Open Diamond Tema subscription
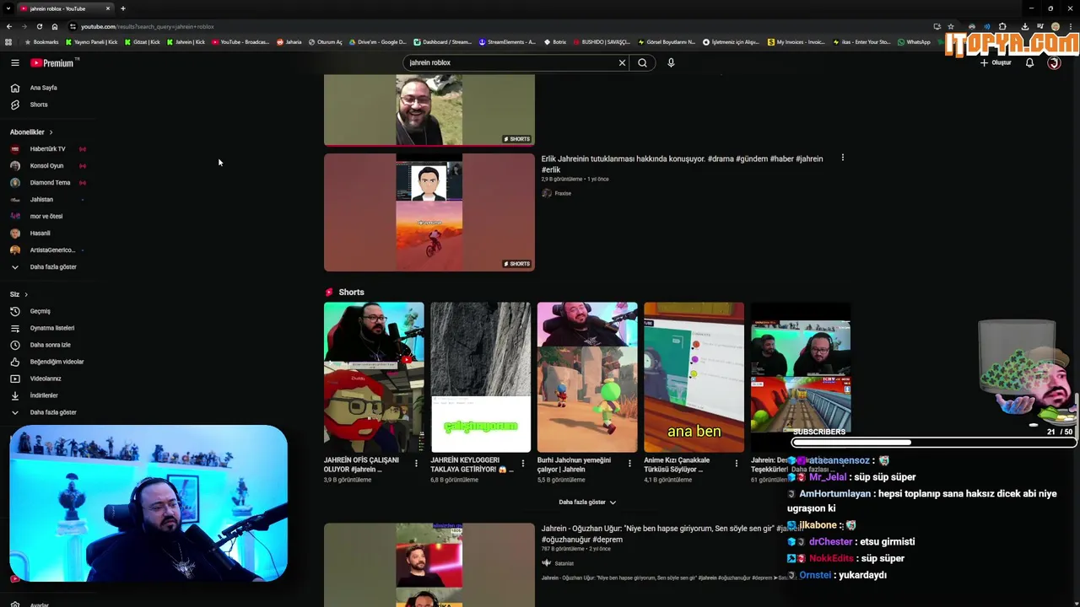 tap(50, 183)
